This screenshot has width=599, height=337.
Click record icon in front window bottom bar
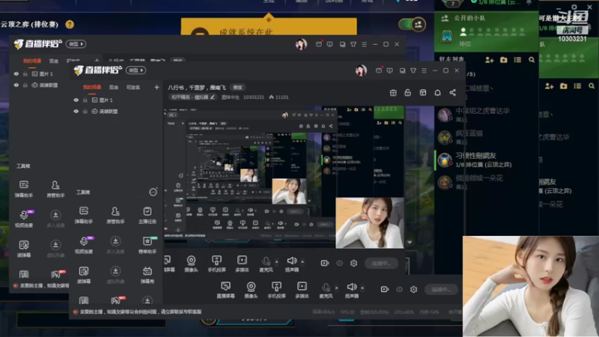click(385, 289)
